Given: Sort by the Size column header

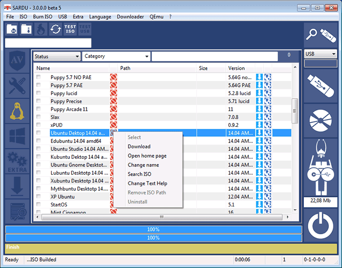Looking at the screenshot, I should coord(211,68).
